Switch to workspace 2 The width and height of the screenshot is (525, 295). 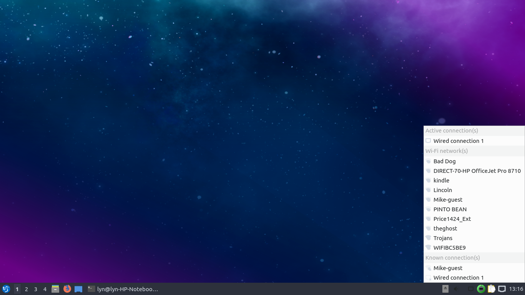coord(27,289)
